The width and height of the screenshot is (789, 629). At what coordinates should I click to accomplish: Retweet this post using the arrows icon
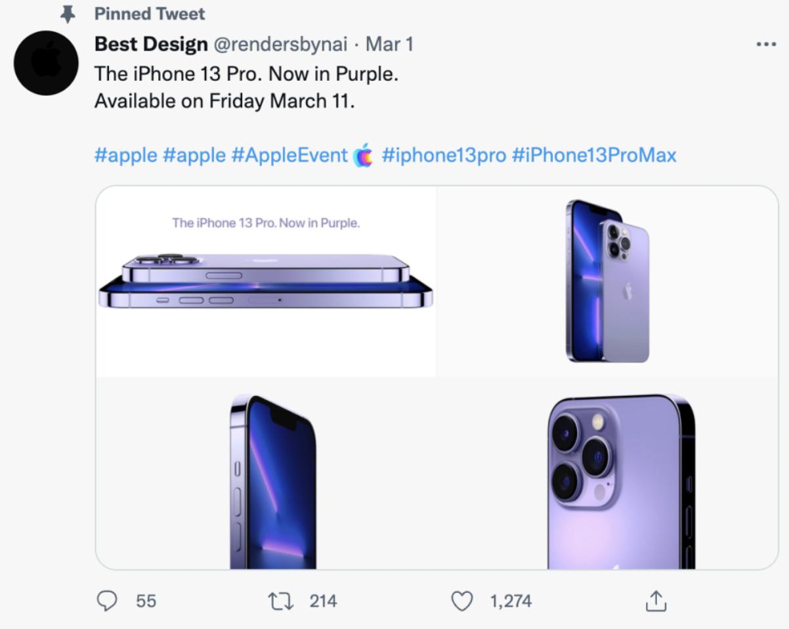(280, 601)
